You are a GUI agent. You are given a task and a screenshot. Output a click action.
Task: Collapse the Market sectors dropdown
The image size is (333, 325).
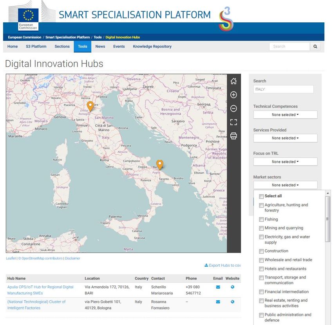click(x=285, y=185)
